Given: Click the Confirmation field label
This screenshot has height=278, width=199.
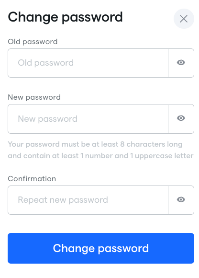Looking at the screenshot, I should (x=32, y=178).
